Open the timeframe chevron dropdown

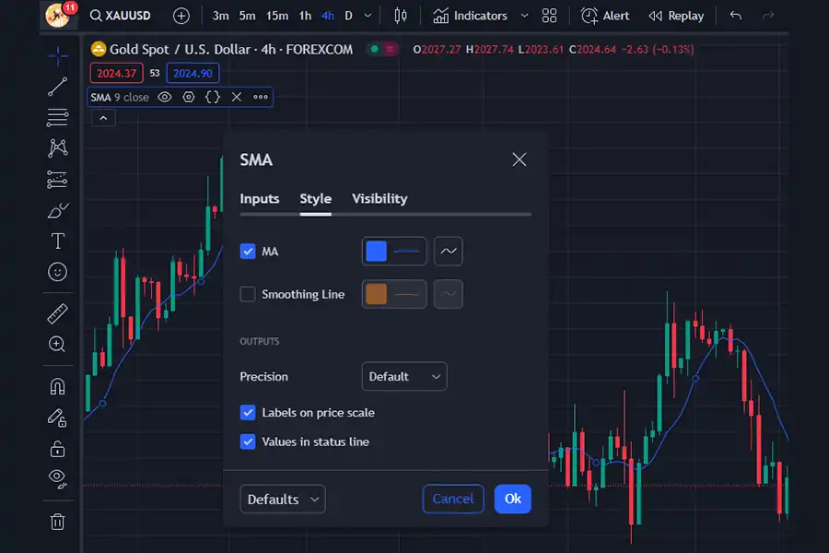368,16
